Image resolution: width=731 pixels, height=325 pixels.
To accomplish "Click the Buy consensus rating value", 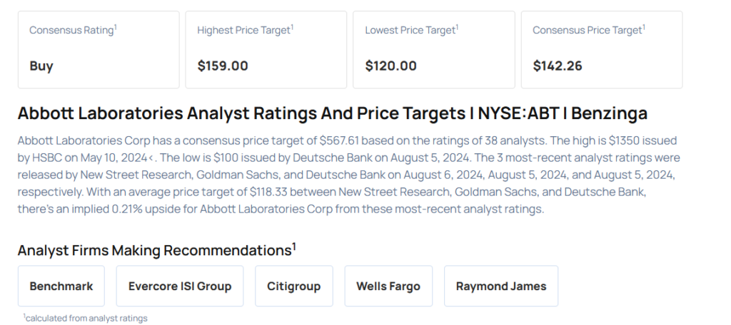I will (x=41, y=66).
